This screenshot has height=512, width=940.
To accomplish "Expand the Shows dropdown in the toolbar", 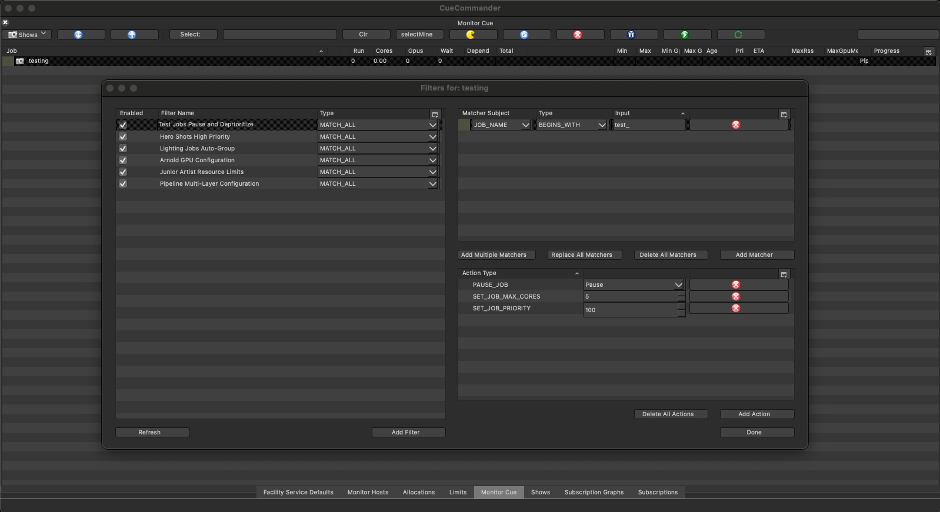I will [27, 35].
